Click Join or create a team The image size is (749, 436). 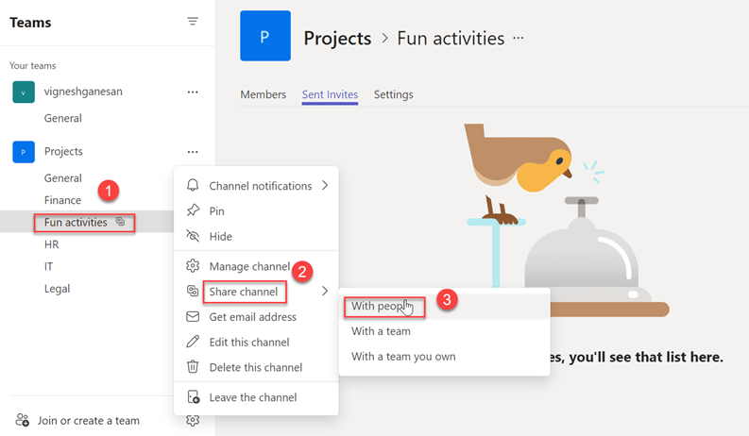point(88,421)
